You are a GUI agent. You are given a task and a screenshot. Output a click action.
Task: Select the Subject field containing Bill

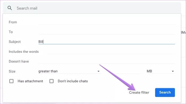point(107,42)
